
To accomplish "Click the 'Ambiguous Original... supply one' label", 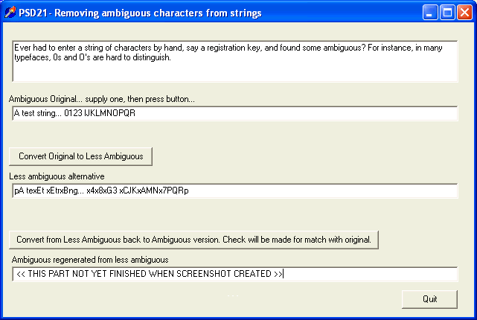I will tap(101, 99).
